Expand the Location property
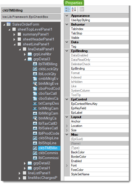 point(67,126)
